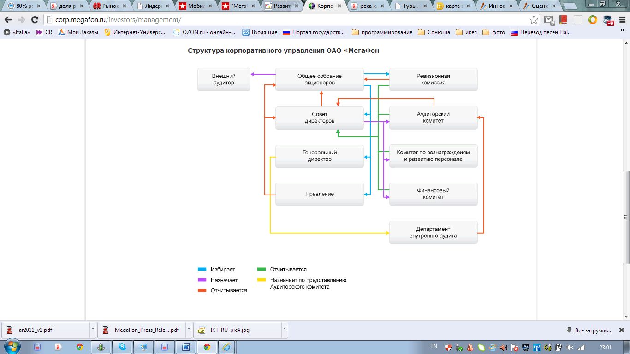Image resolution: width=630 pixels, height=354 pixels.
Task: Click the "Аудиторский комитет" box
Action: click(x=433, y=118)
